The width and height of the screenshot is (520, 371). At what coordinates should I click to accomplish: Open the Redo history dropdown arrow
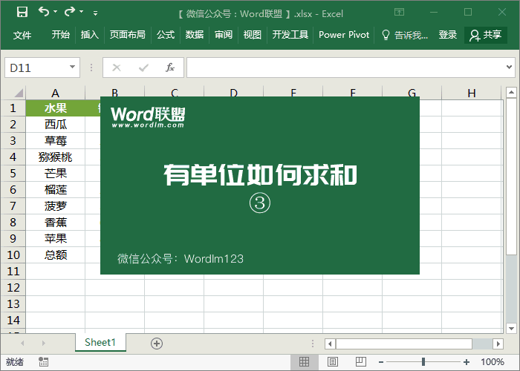coord(82,12)
